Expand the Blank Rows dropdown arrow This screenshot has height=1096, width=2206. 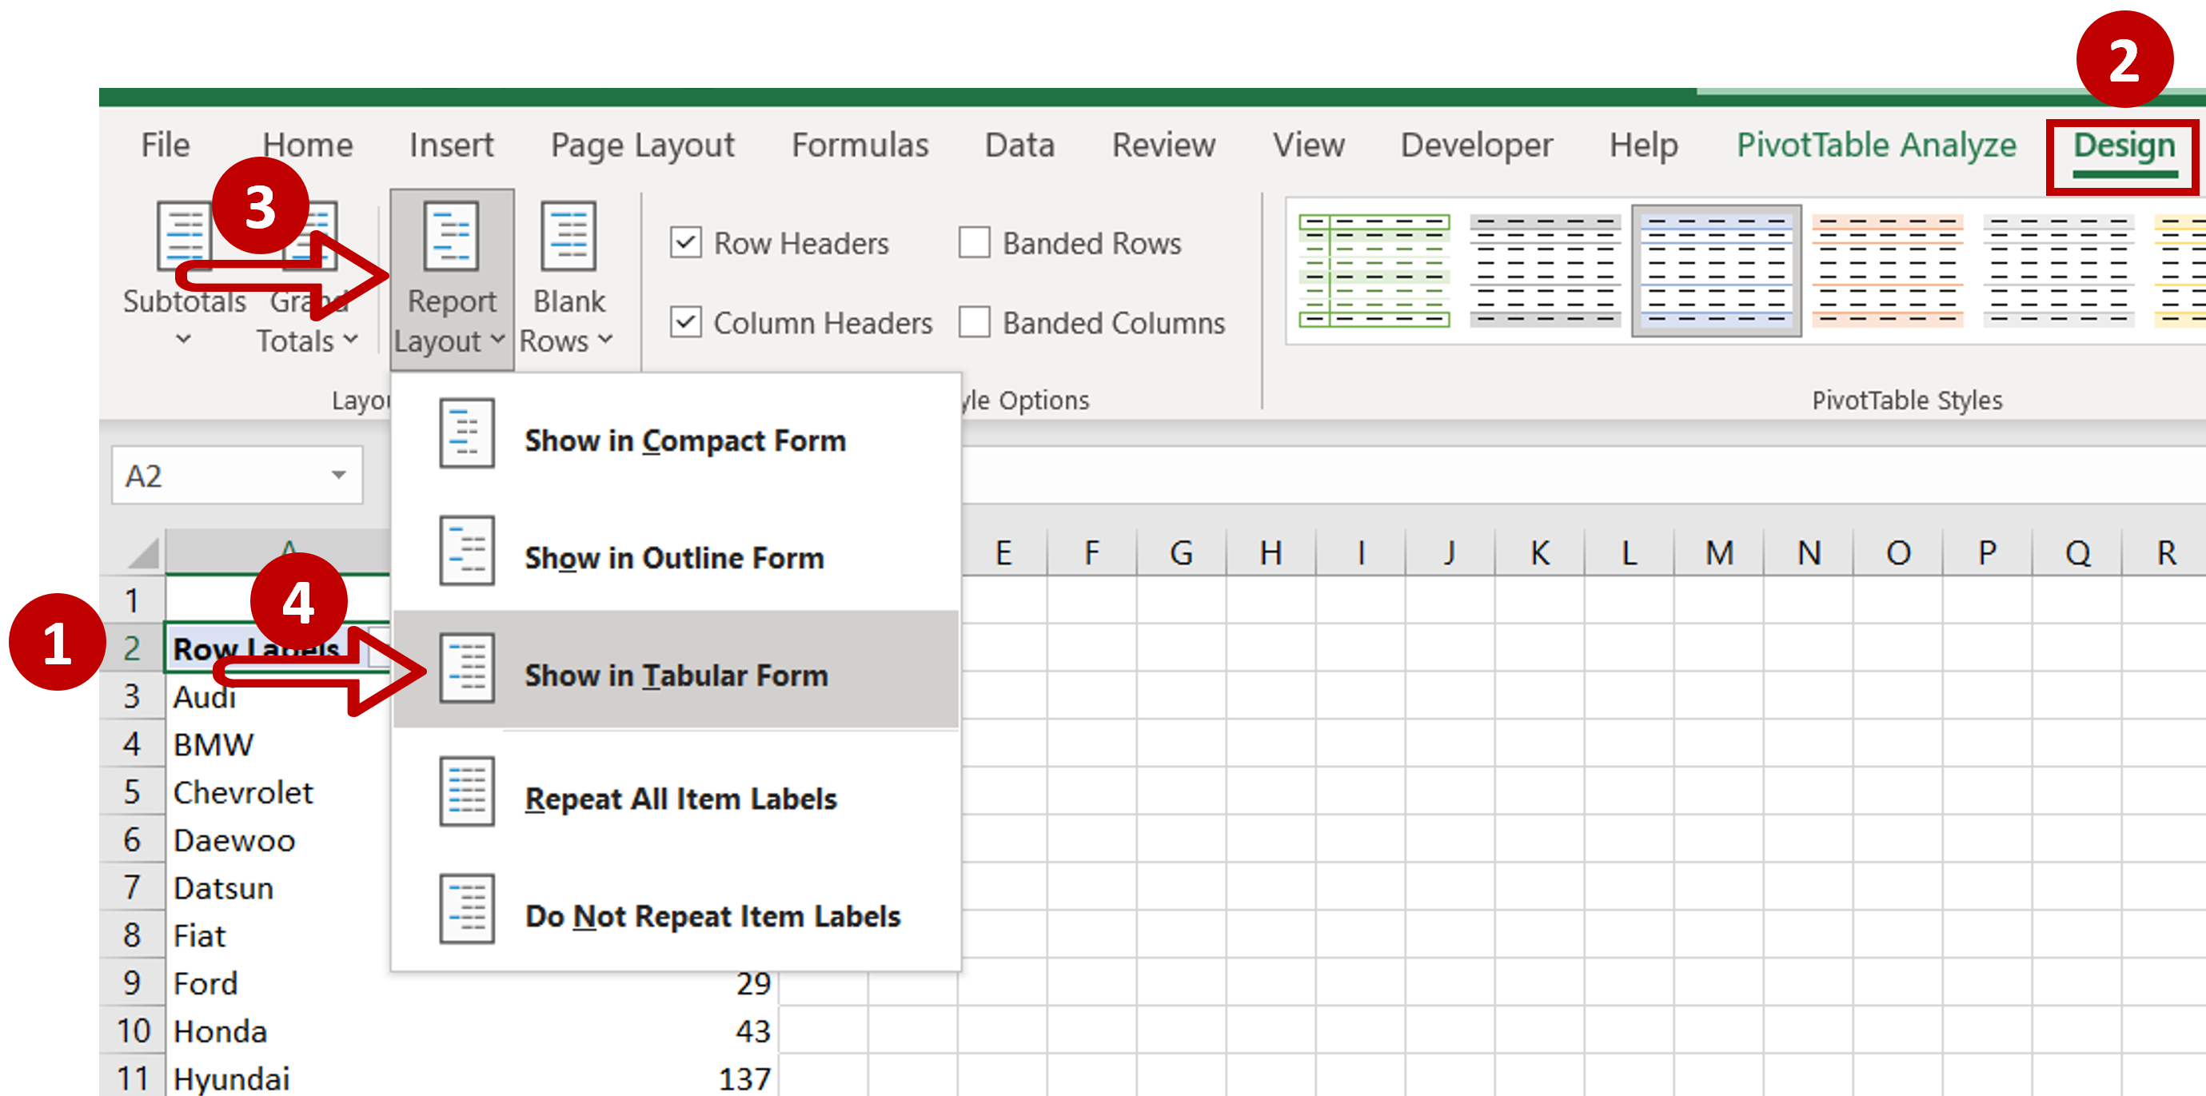tap(605, 340)
